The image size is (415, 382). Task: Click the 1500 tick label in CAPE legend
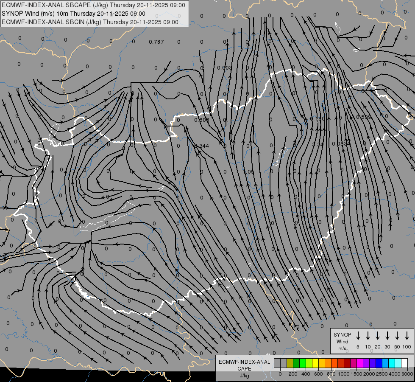click(357, 374)
